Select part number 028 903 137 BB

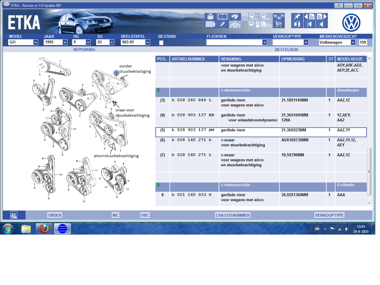tap(193, 115)
